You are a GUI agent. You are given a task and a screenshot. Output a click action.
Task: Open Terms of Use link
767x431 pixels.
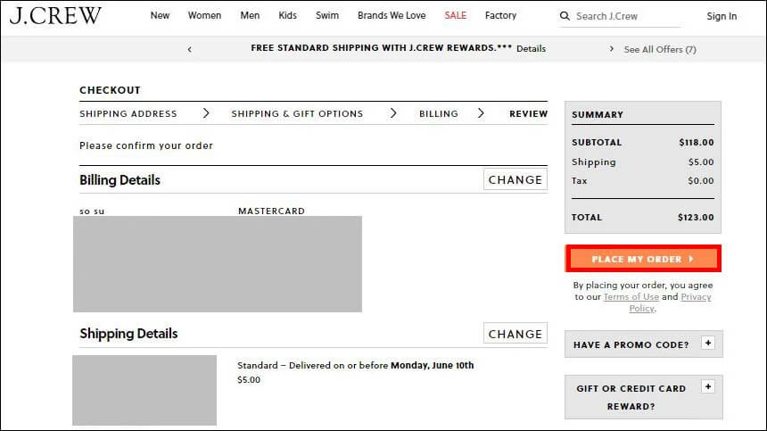tap(631, 296)
